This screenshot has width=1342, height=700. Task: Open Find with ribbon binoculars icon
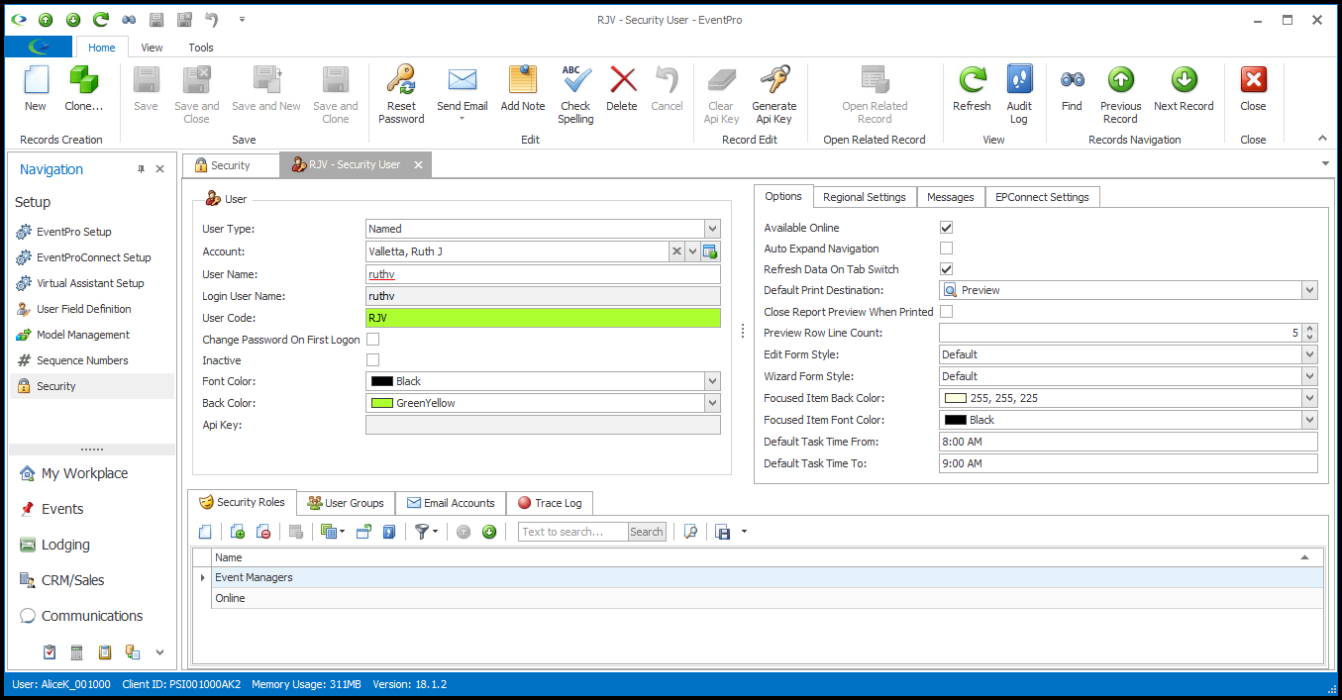click(1072, 89)
